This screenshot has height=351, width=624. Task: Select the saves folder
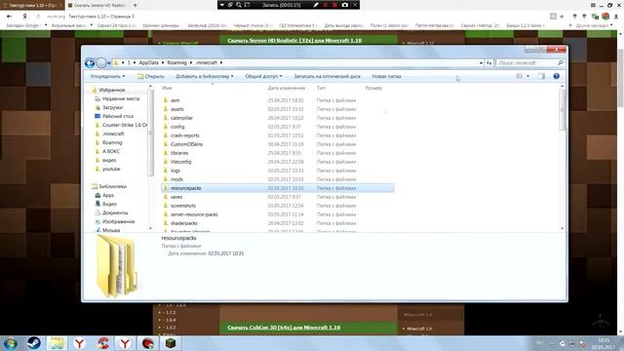[176, 197]
